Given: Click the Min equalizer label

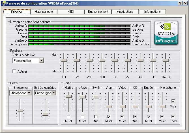Looking at the screenshot, I should tap(55, 71).
